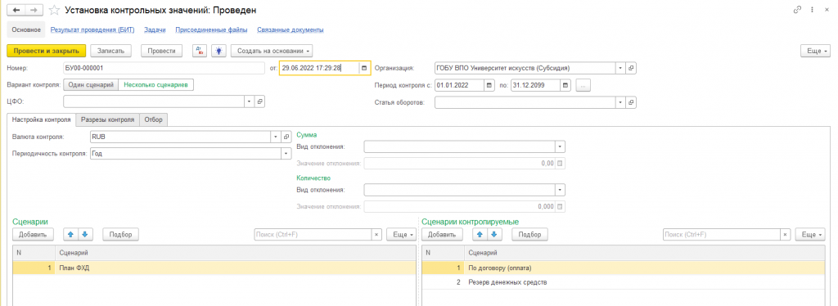Add document to favorites with star icon
Image resolution: width=838 pixels, height=306 pixels.
54,10
